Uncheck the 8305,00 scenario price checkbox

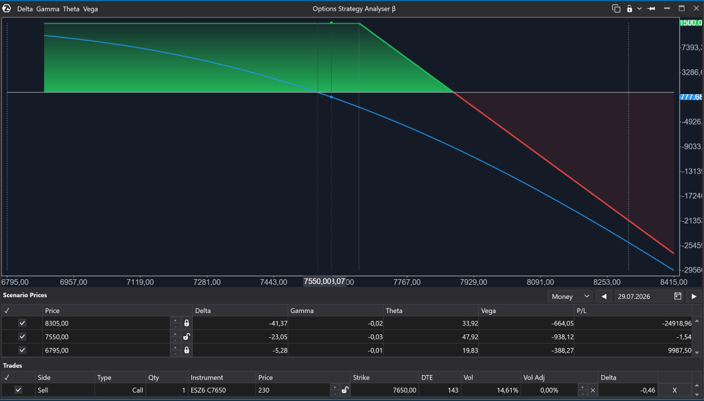(x=22, y=323)
